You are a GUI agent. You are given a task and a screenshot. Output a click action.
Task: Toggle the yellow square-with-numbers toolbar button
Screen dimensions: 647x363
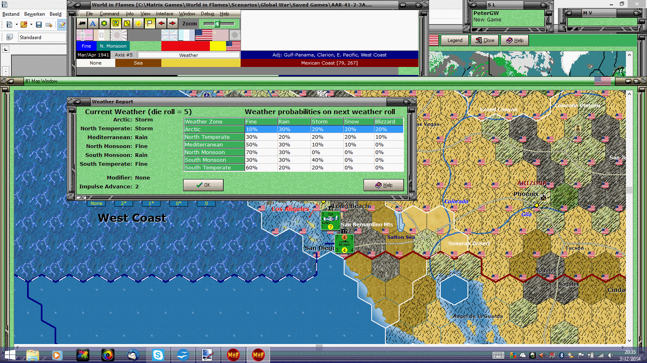(x=127, y=23)
